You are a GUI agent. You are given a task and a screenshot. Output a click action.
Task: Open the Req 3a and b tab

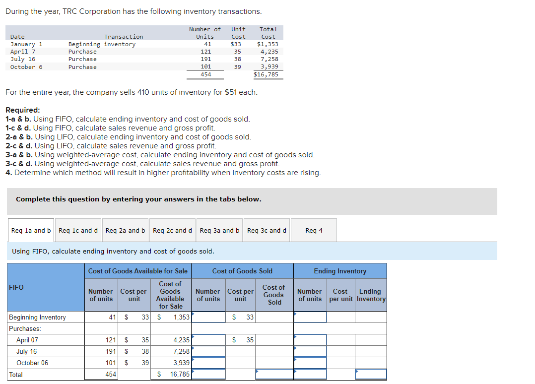coord(219,231)
